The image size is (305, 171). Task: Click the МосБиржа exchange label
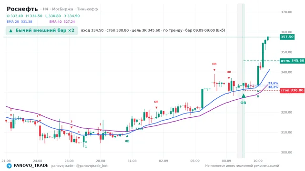62,9
